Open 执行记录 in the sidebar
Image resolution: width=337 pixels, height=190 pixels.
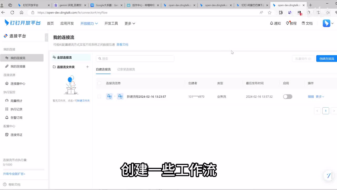pos(16,109)
